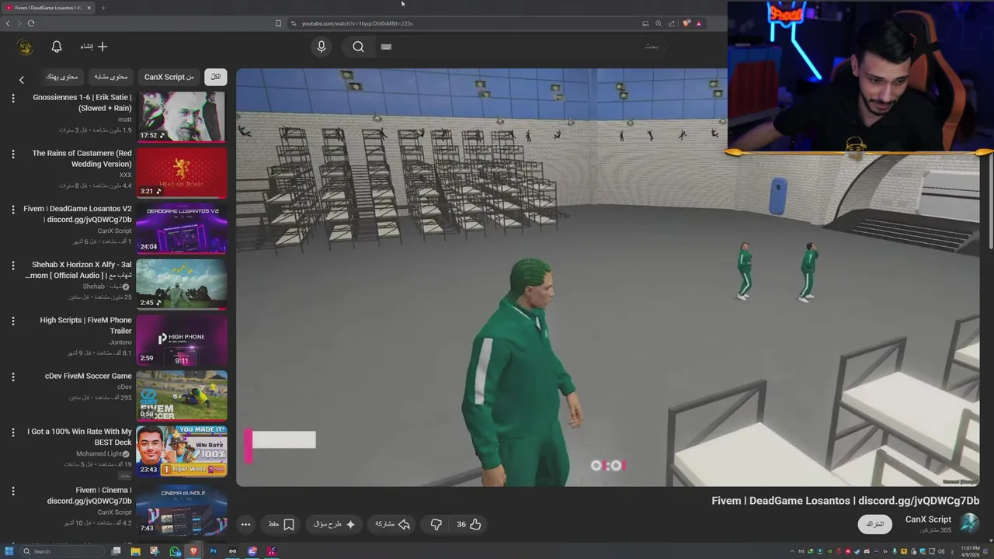Select the 'محتوى مشابه' filter chip

click(x=111, y=77)
